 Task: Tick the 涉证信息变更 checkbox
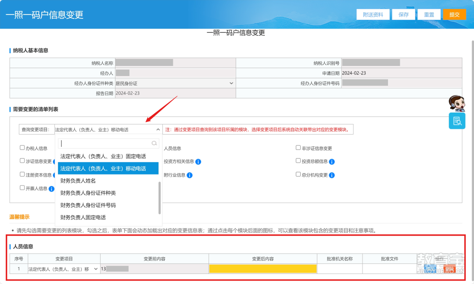point(22,161)
